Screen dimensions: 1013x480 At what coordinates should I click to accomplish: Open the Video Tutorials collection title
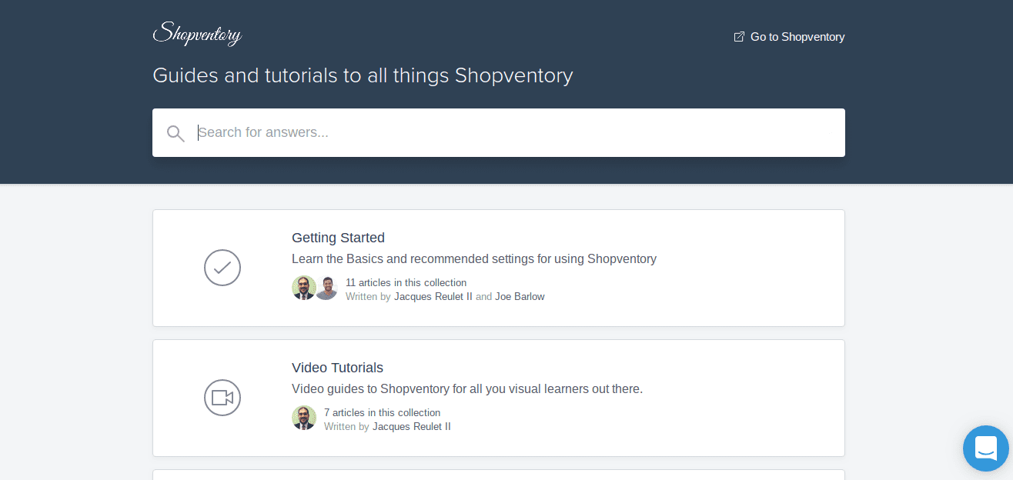coord(337,368)
